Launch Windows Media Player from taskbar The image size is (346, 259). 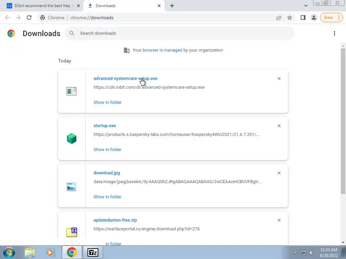tap(50, 252)
